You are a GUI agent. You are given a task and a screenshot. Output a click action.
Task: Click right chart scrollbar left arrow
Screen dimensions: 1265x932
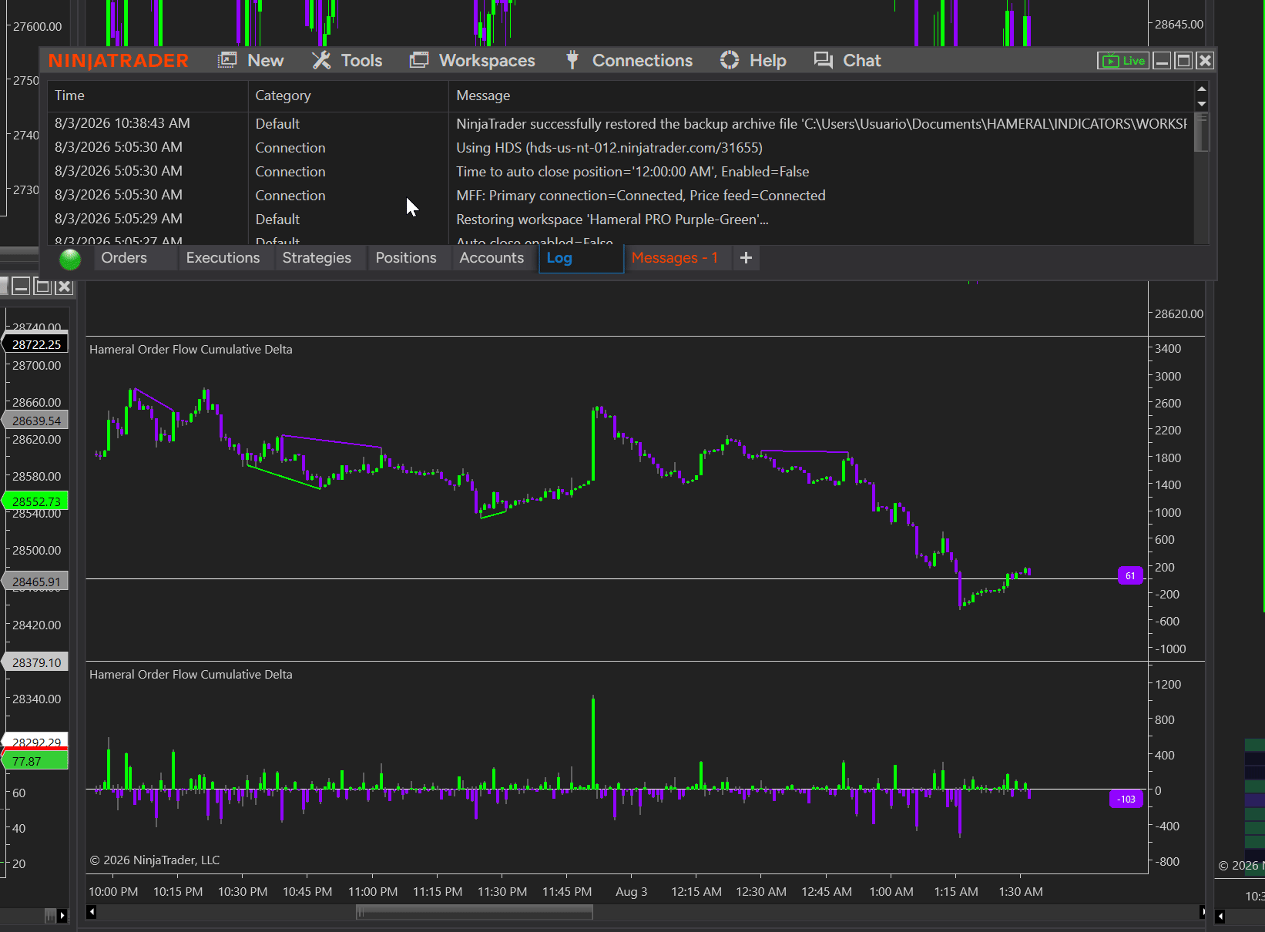click(1220, 916)
